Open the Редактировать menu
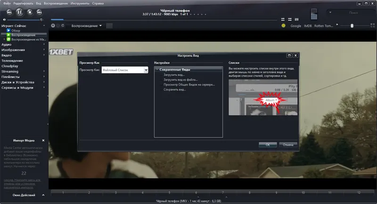 click(23, 3)
